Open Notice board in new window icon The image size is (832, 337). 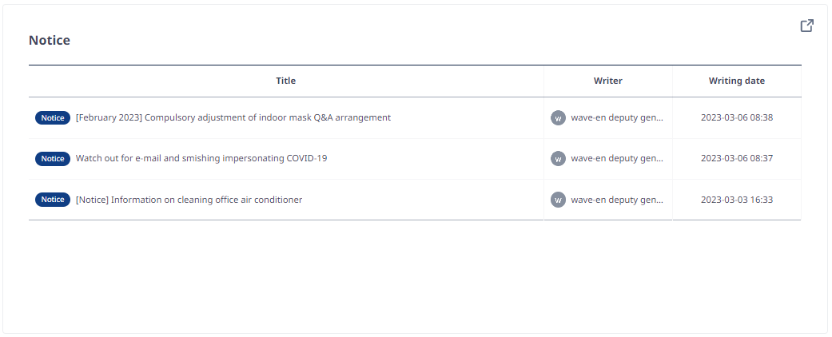click(x=806, y=26)
